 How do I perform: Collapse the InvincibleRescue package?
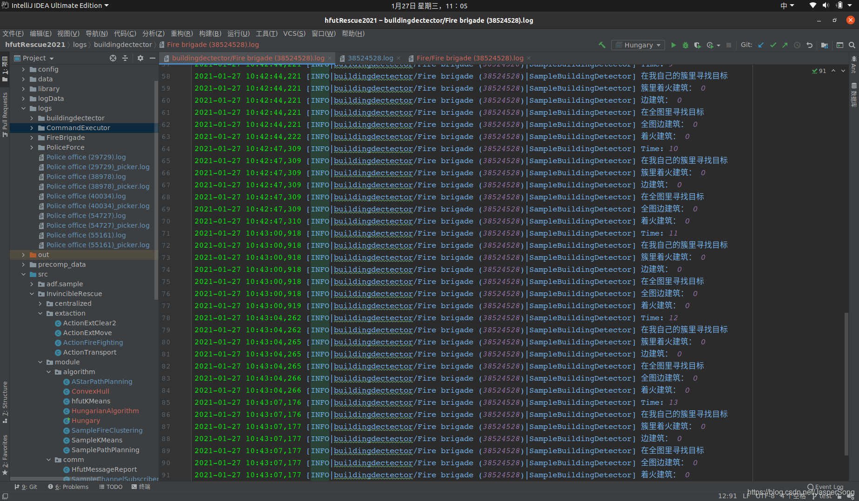point(32,294)
